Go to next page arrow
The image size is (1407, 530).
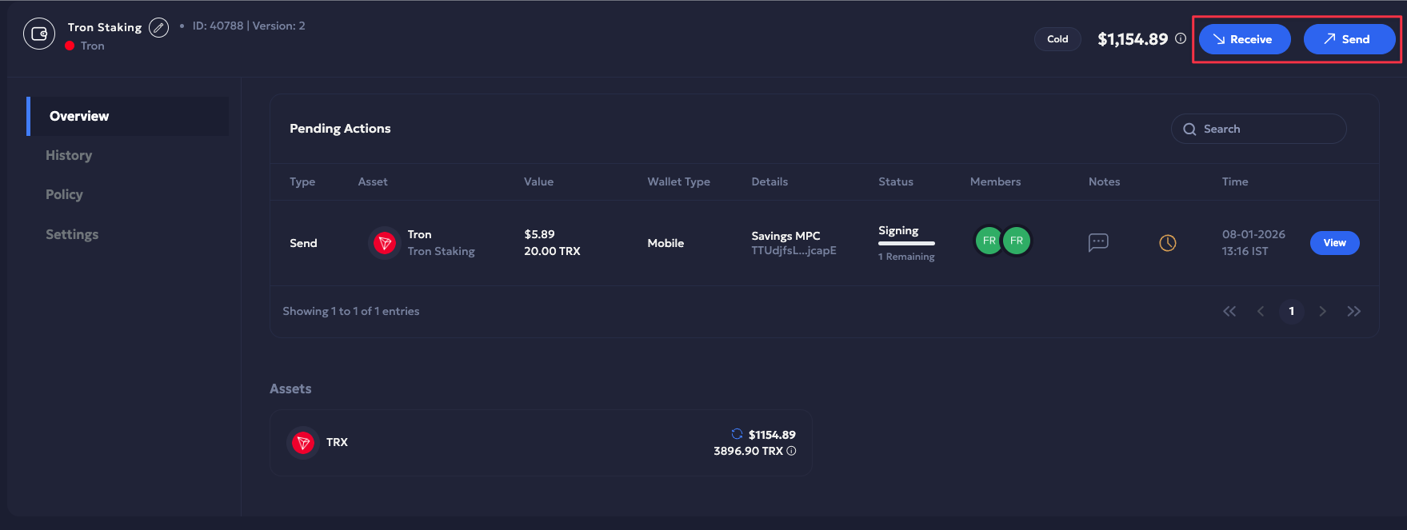(1322, 311)
